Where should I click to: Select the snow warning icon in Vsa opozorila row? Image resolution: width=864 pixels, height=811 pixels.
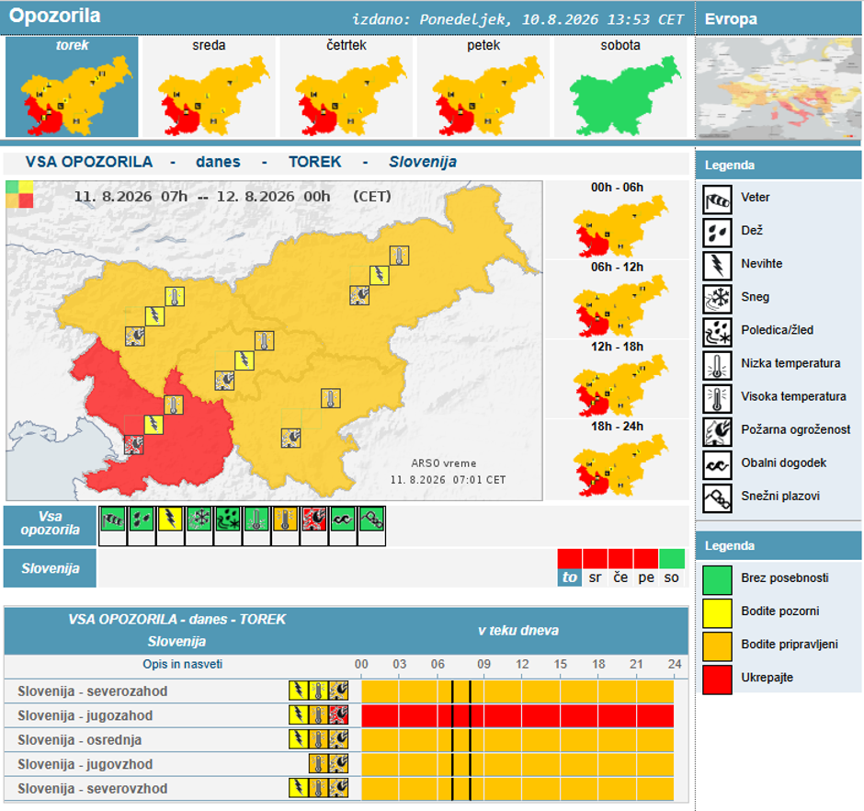coord(199,520)
